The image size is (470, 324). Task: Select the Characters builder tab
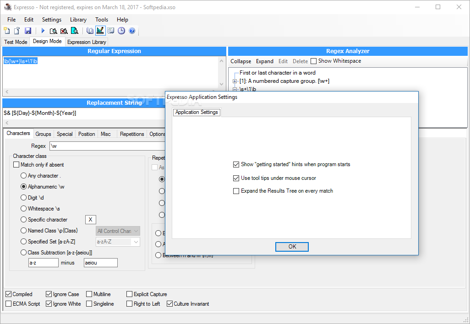tap(18, 133)
